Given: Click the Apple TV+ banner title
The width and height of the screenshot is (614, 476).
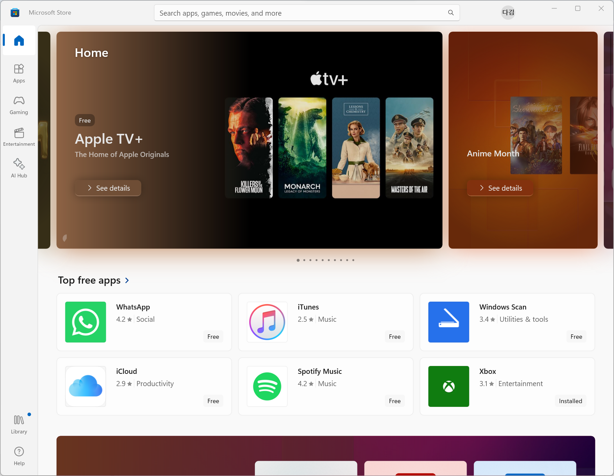Looking at the screenshot, I should click(x=109, y=139).
